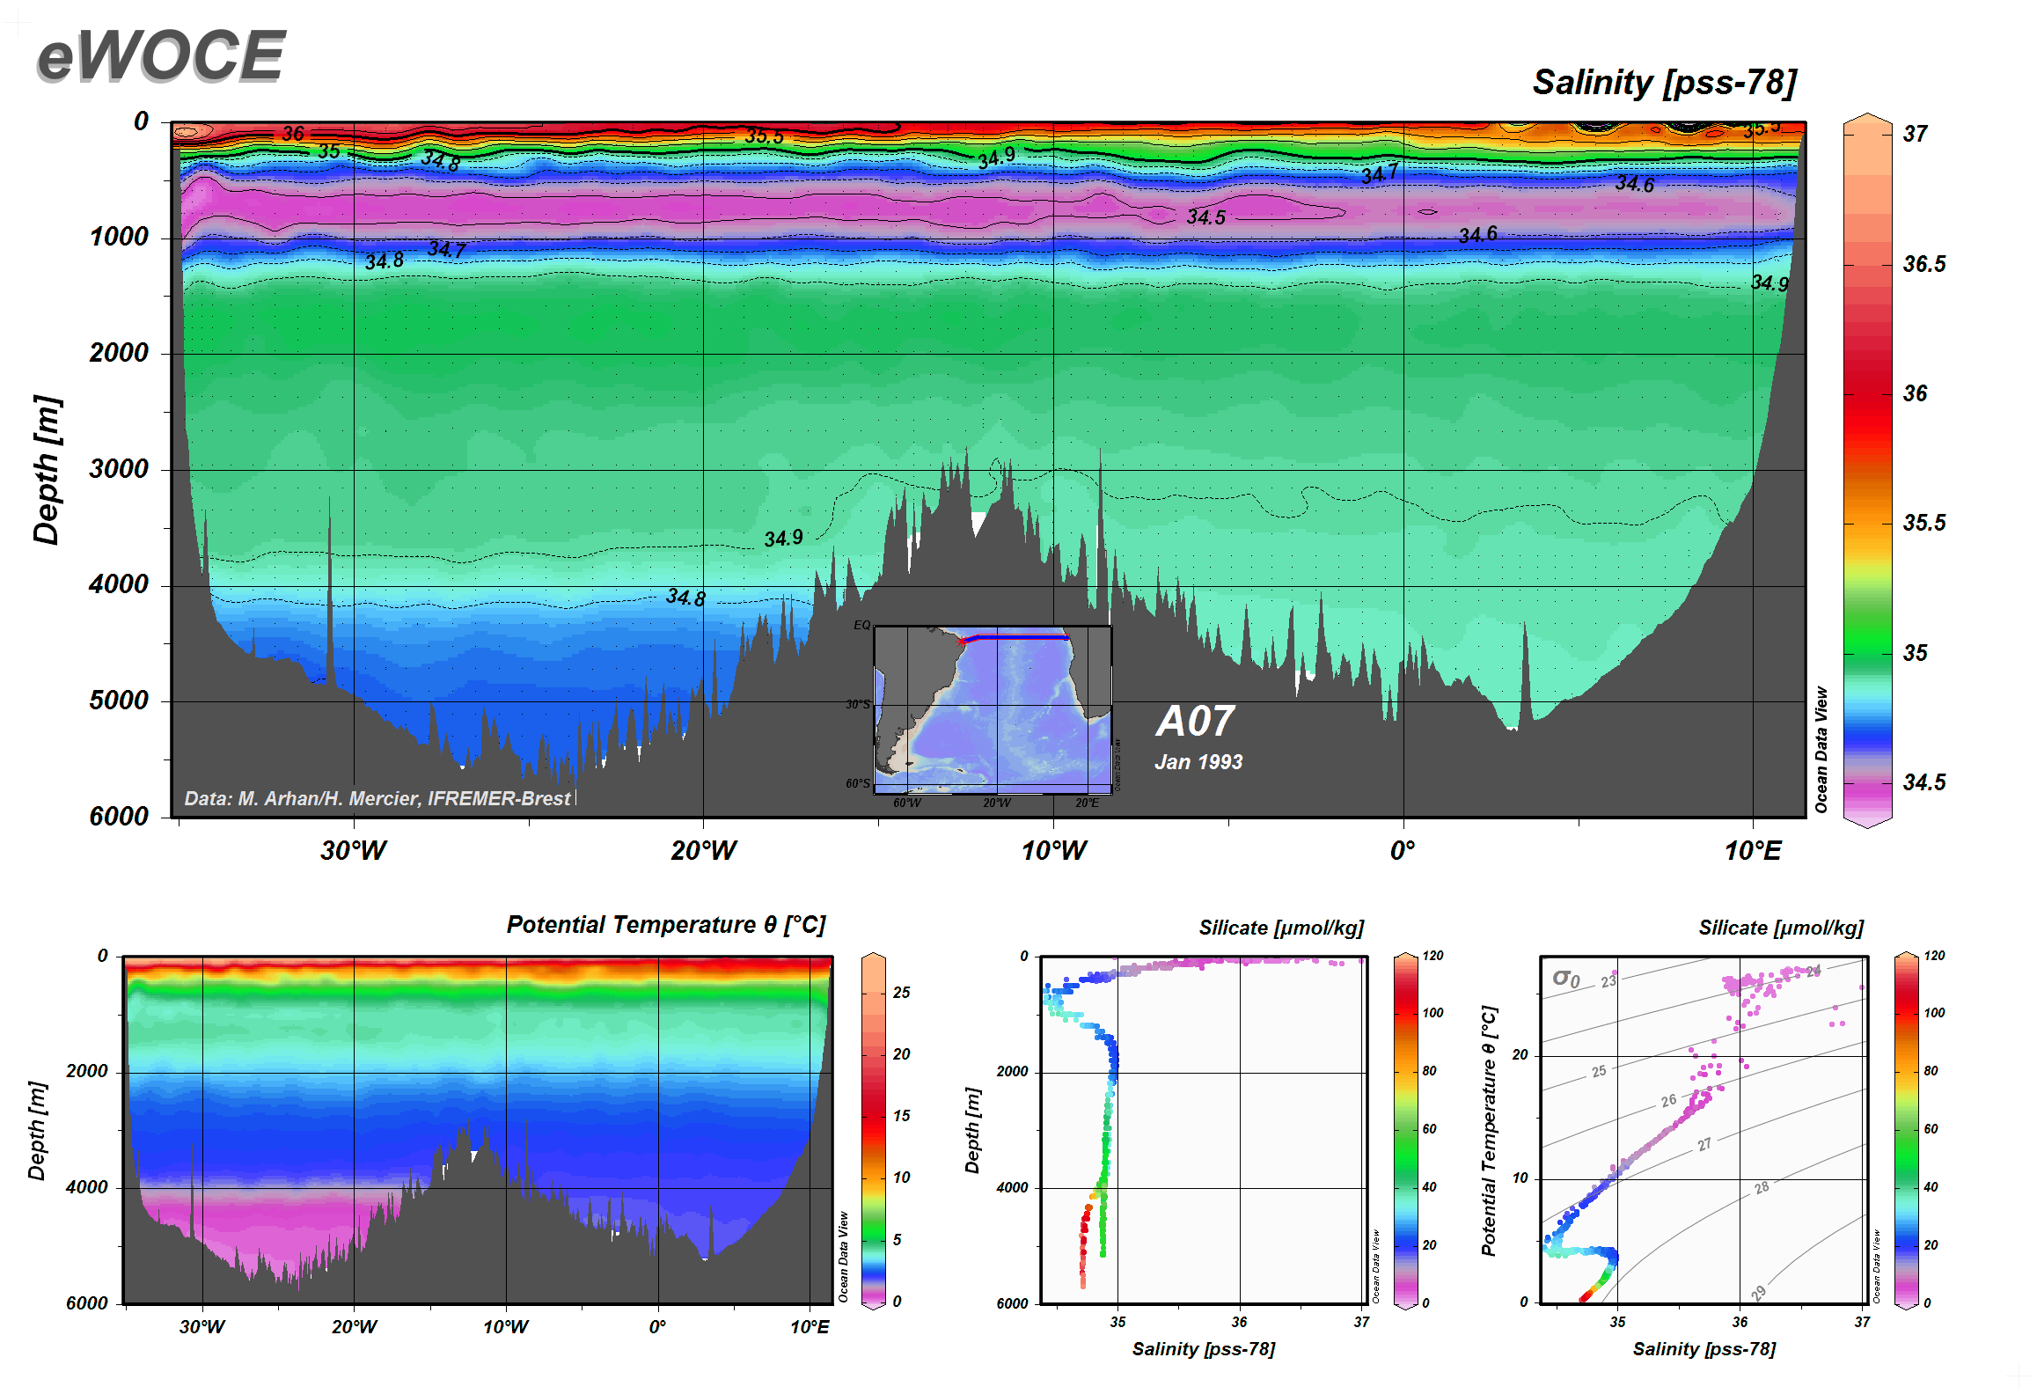
Task: Click the deep '34.8' contour label near 4000 m
Action: (x=685, y=598)
